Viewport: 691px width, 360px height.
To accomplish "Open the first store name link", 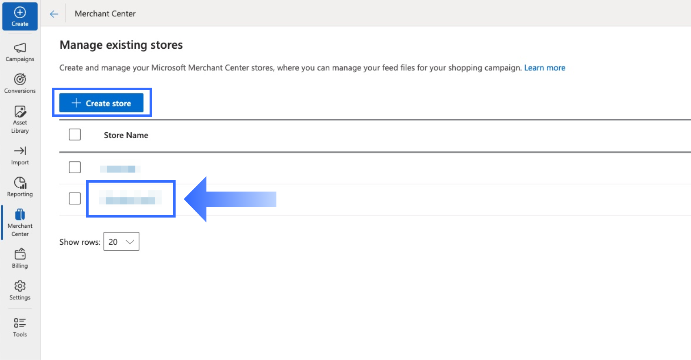I will point(120,169).
